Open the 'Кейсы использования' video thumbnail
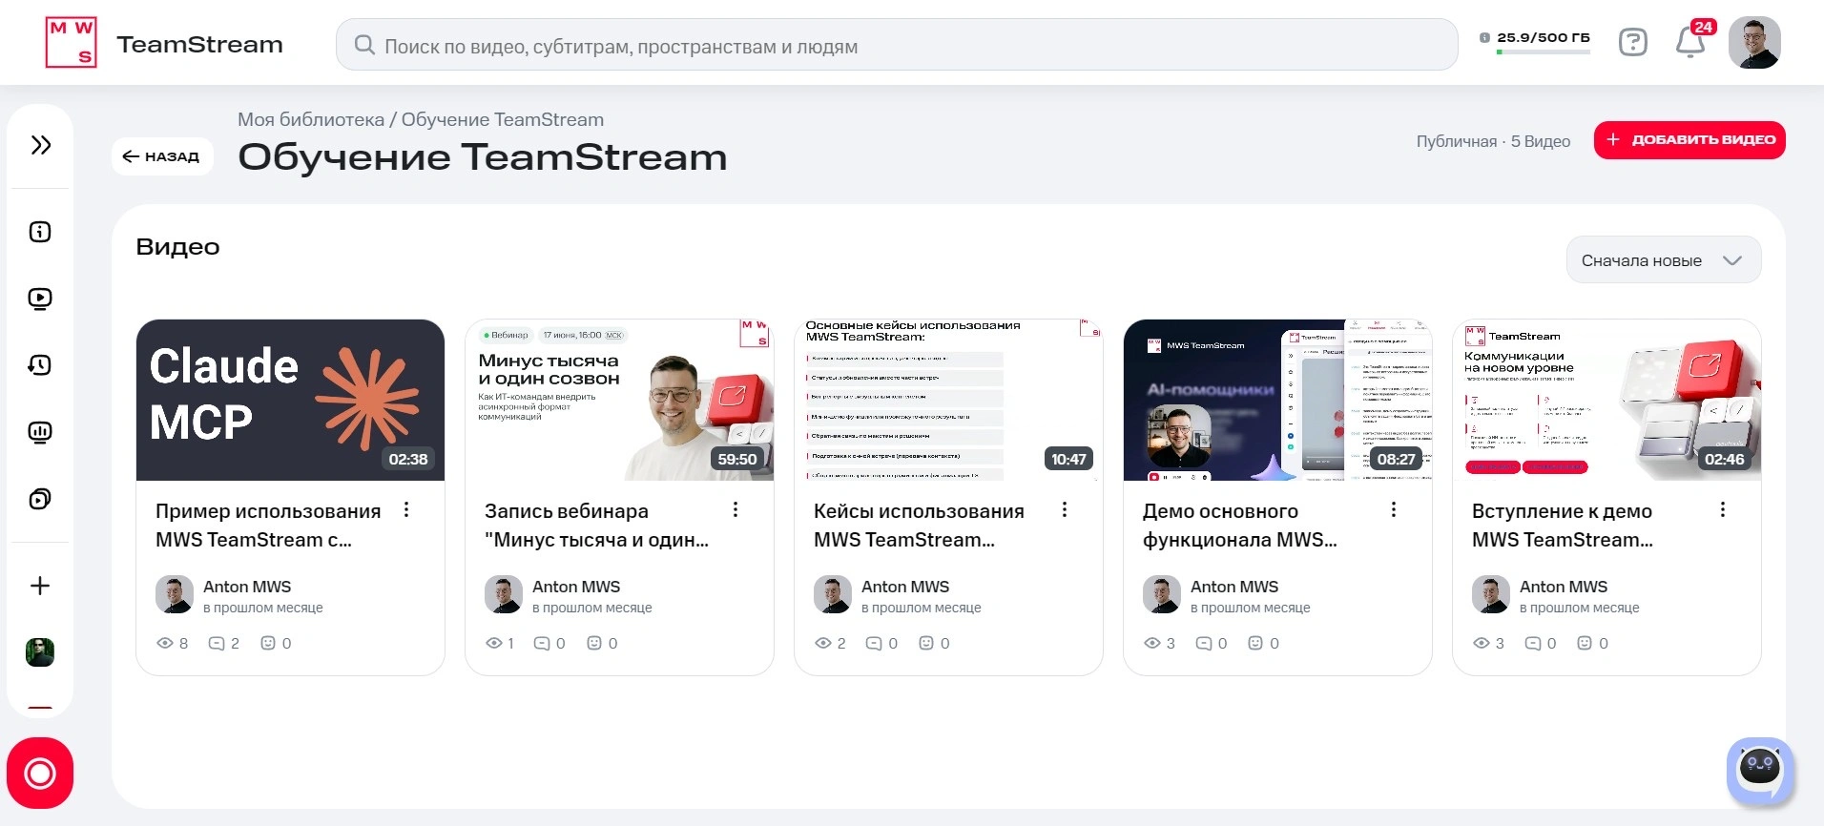Image resolution: width=1824 pixels, height=826 pixels. coord(948,400)
